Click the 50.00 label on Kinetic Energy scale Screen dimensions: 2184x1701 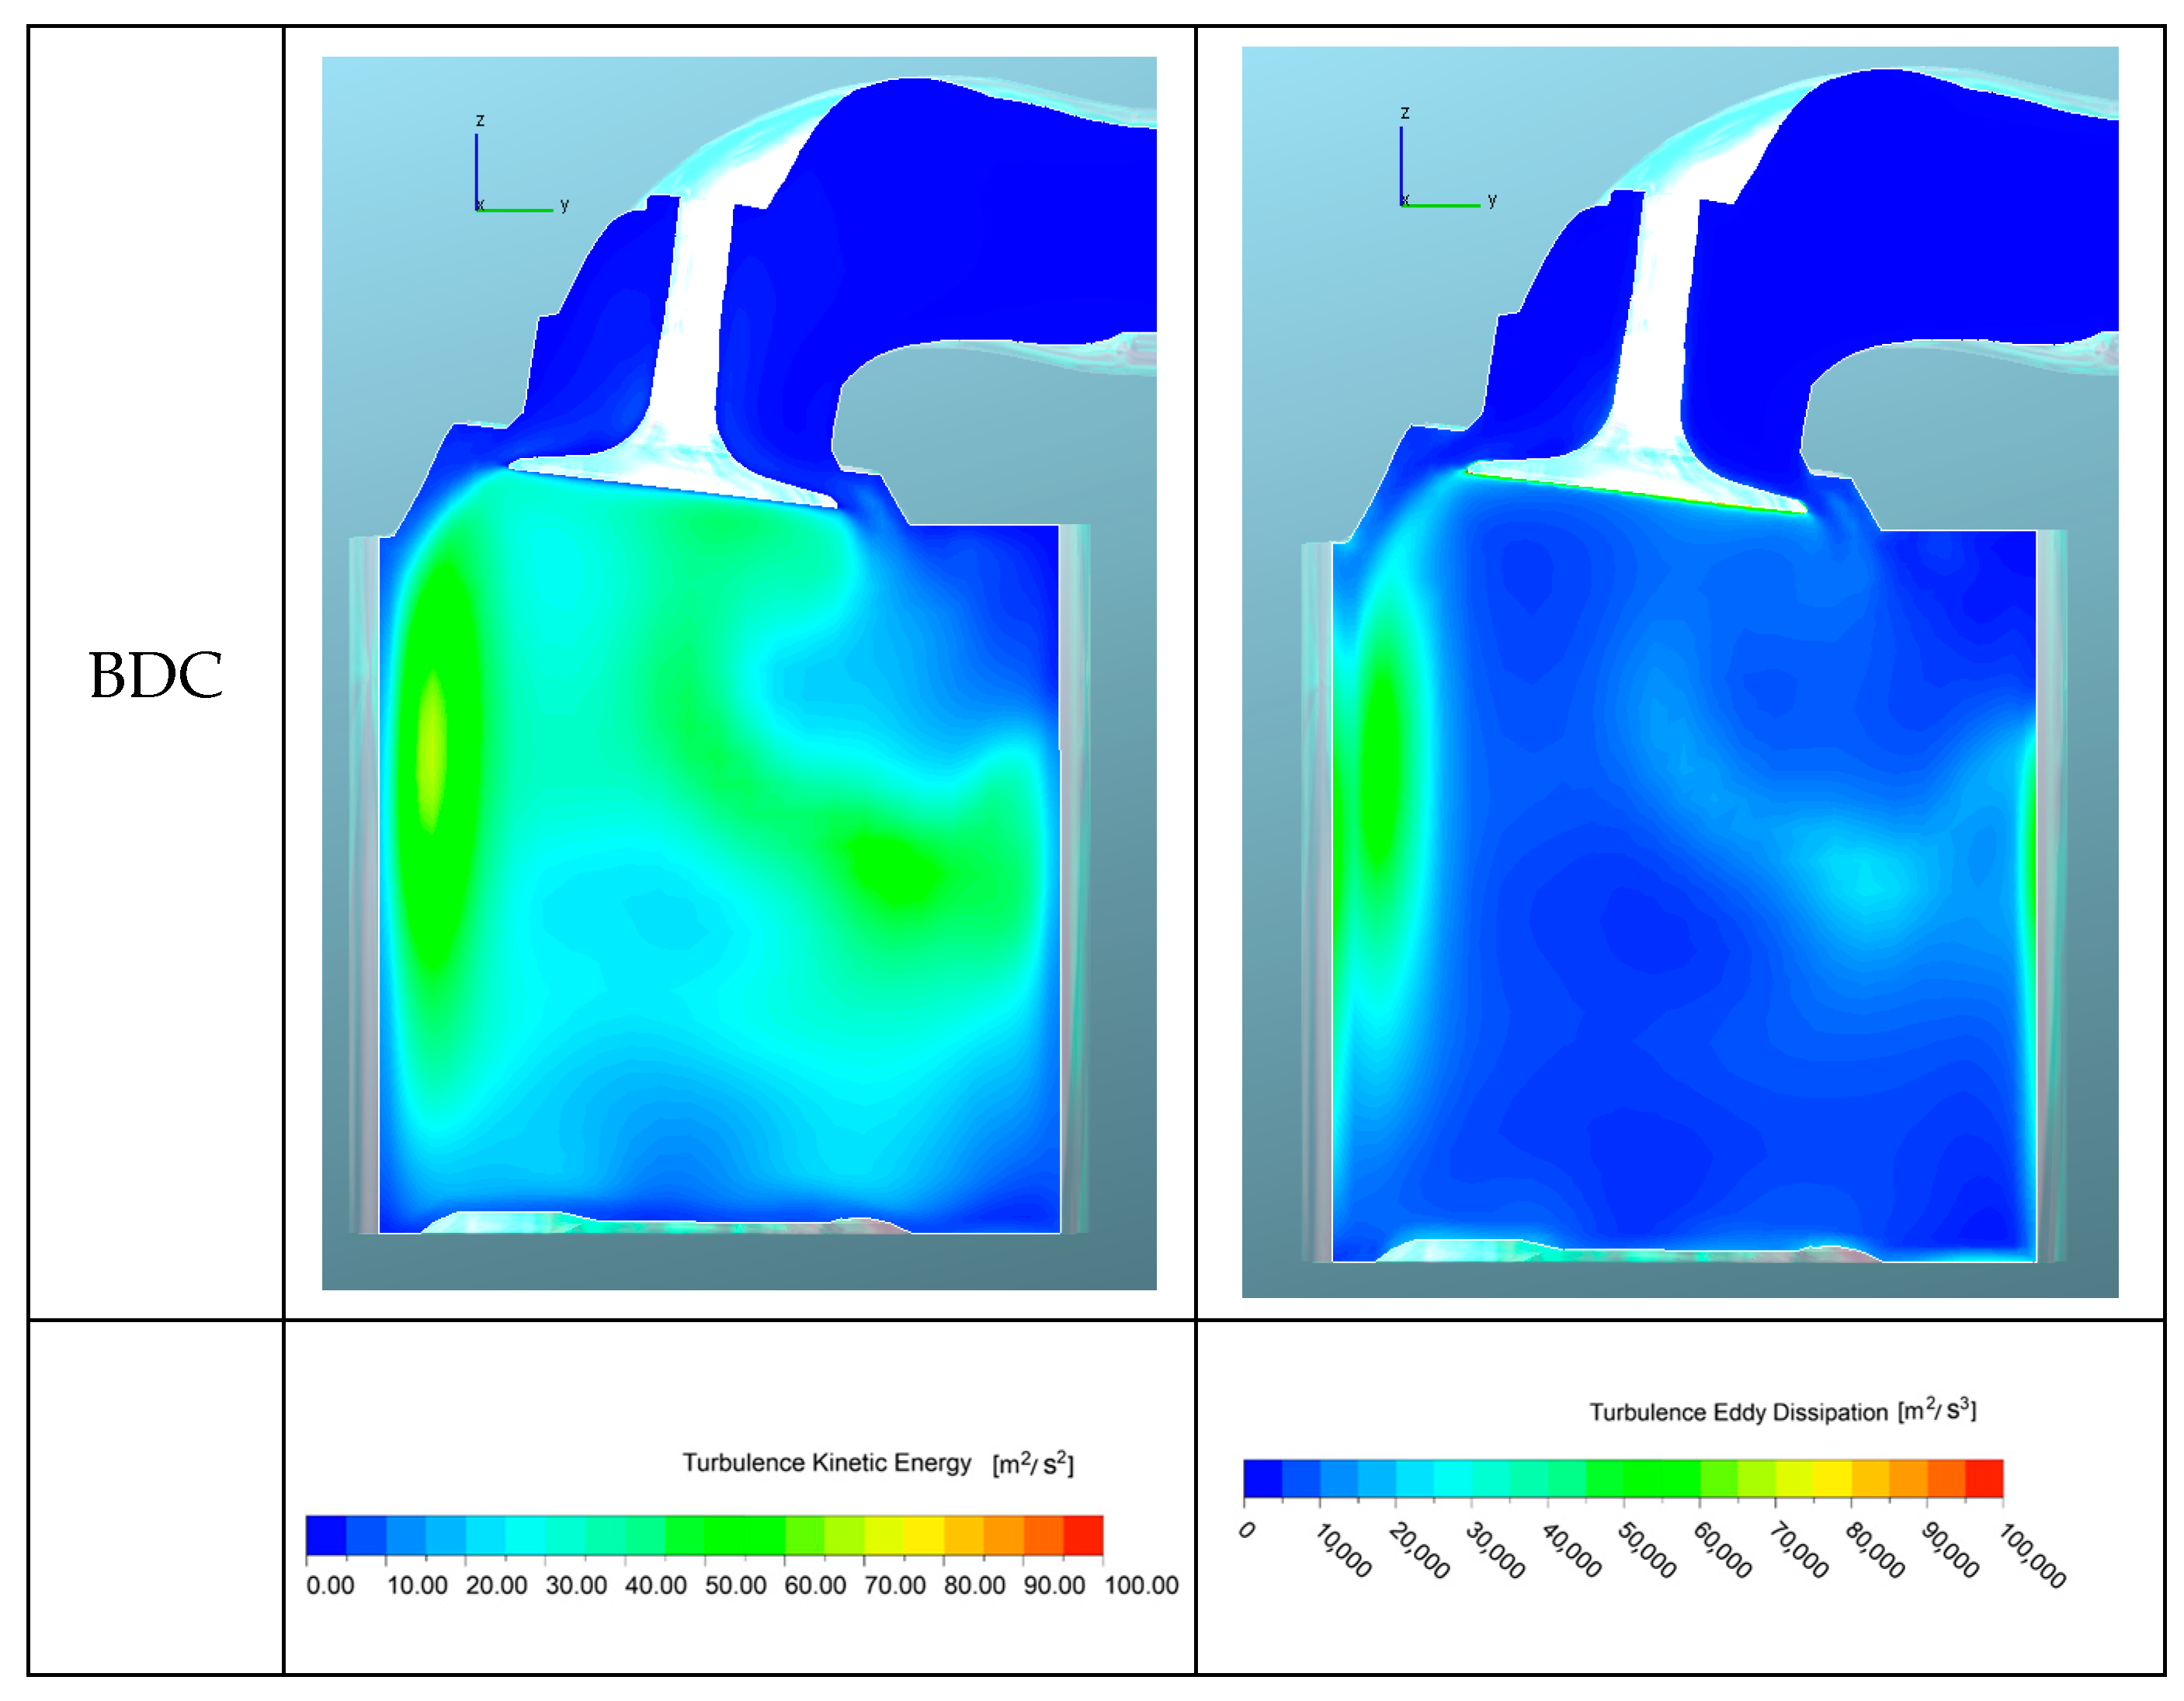point(735,1586)
